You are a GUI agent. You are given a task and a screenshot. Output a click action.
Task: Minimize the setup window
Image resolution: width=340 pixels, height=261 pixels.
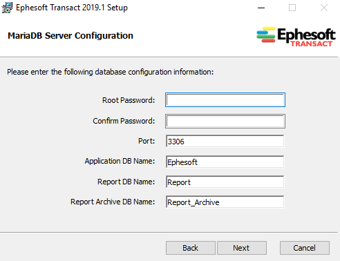point(261,8)
